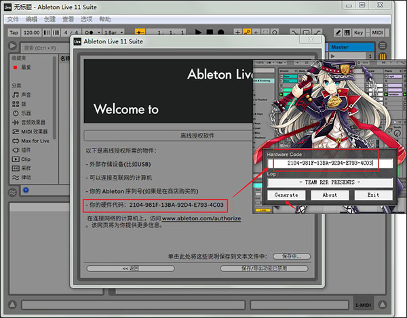Select the MIDI 效果器 category
Viewport: 407px width, 318px height.
(30, 132)
